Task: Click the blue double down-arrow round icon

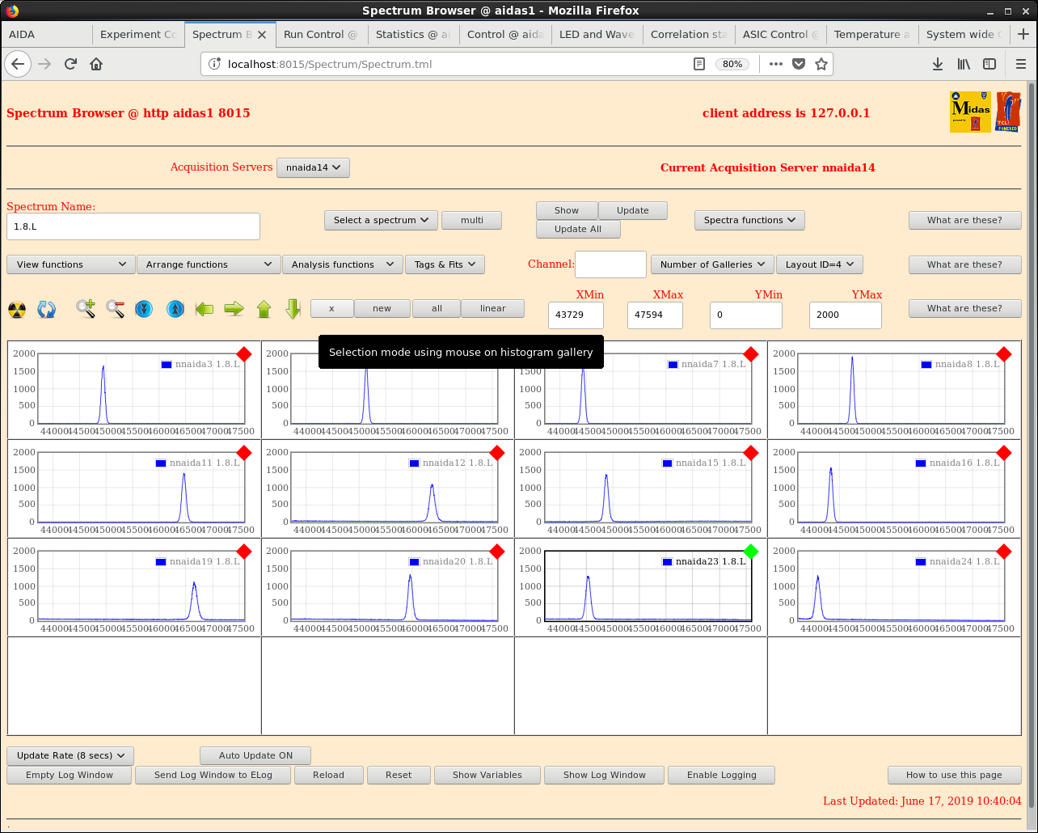Action: [144, 309]
